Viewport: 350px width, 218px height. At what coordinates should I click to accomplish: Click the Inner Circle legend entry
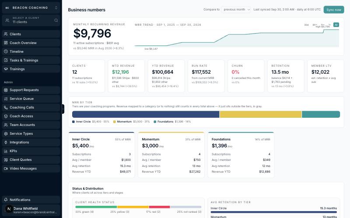point(91,122)
